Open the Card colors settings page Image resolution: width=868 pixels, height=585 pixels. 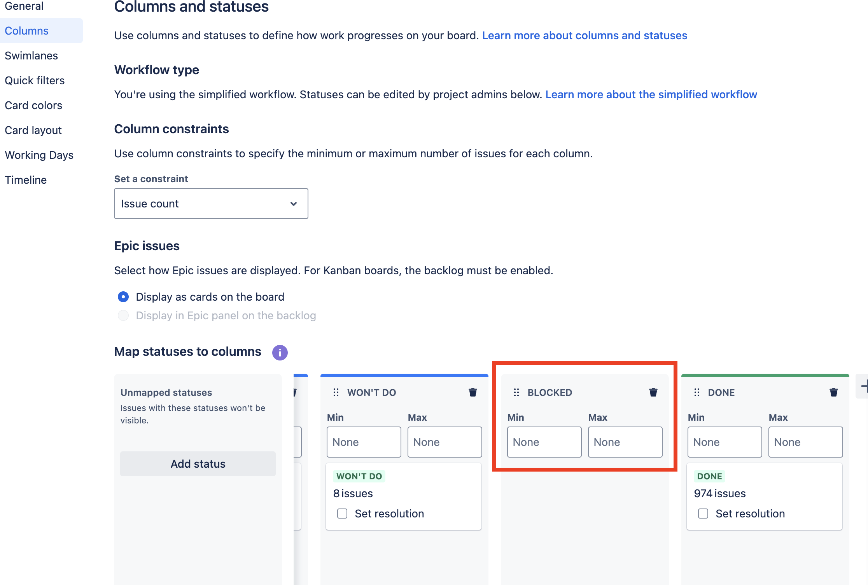tap(33, 105)
